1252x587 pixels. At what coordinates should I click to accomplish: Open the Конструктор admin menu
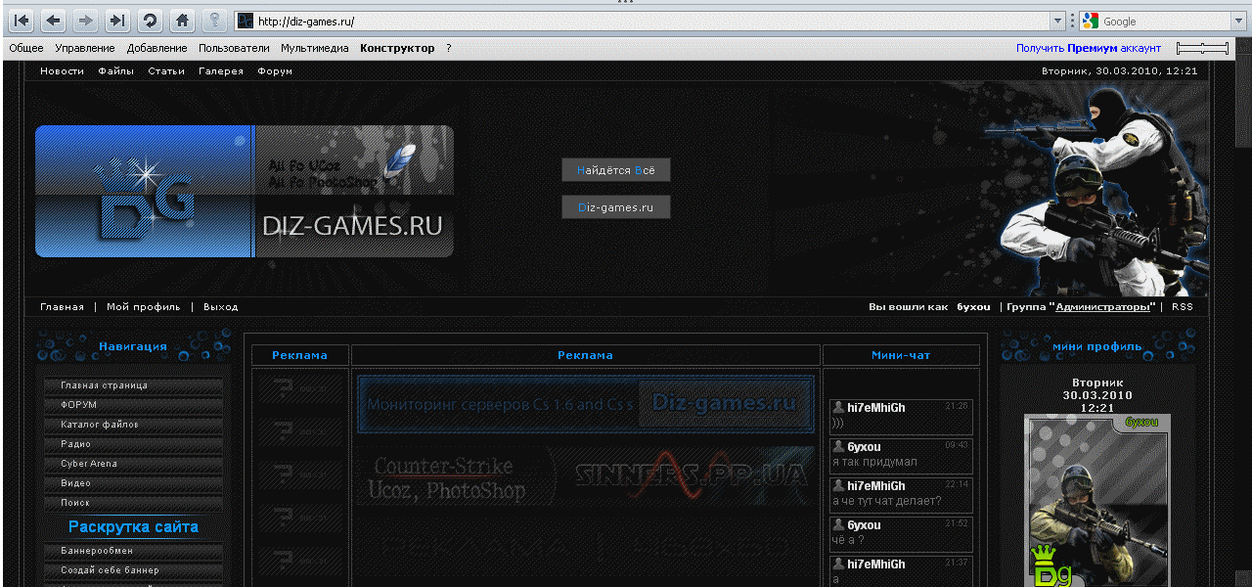397,48
